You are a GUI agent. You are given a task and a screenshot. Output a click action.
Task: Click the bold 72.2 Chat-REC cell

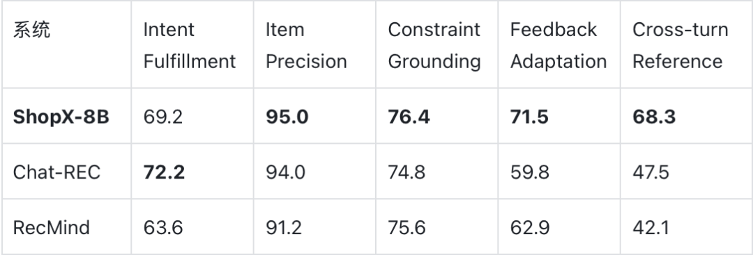(x=164, y=172)
